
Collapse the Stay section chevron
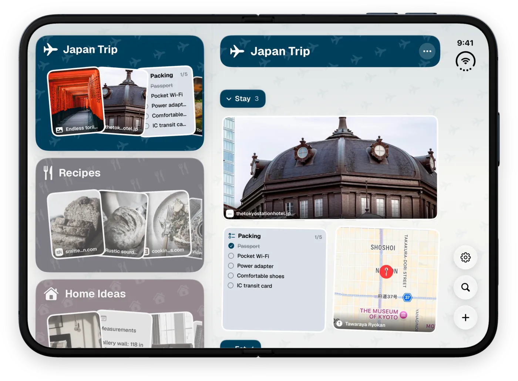click(229, 99)
